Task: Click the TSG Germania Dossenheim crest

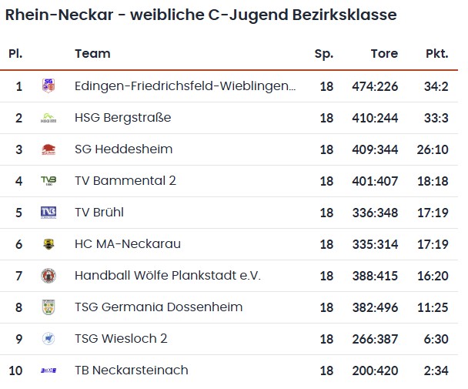Action: click(x=48, y=307)
